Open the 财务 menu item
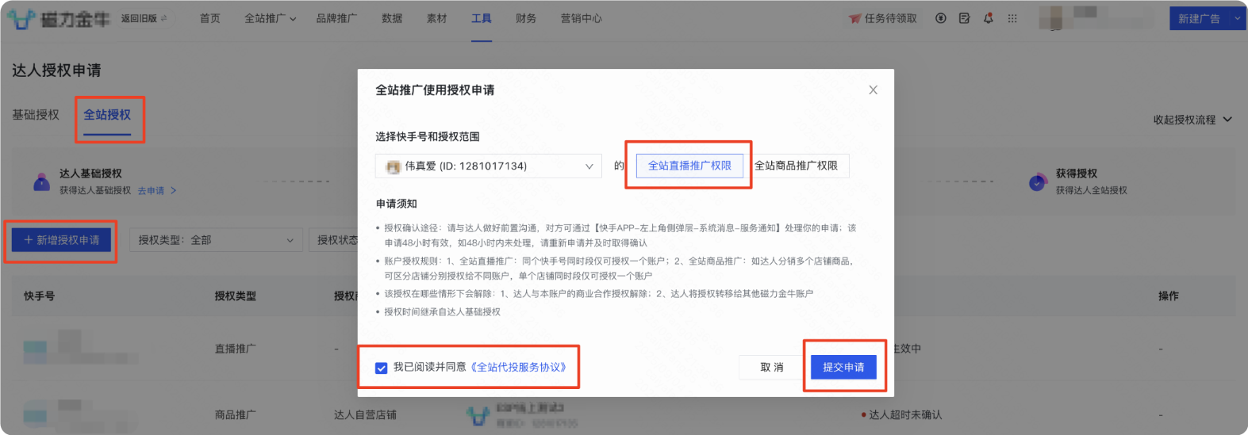 (526, 18)
